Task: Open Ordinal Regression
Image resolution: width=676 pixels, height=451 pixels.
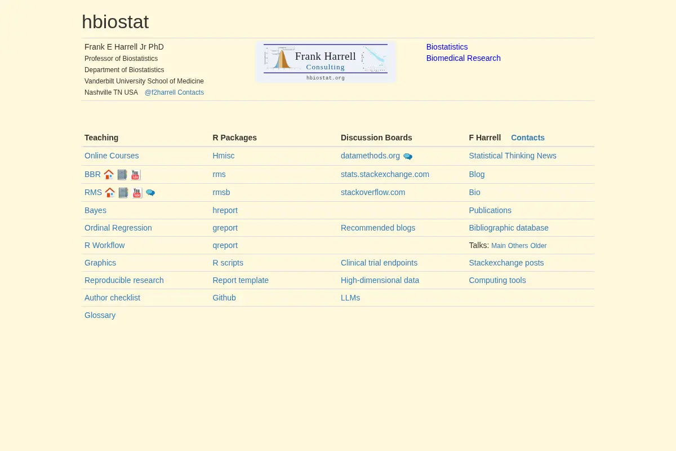Action: point(118,228)
